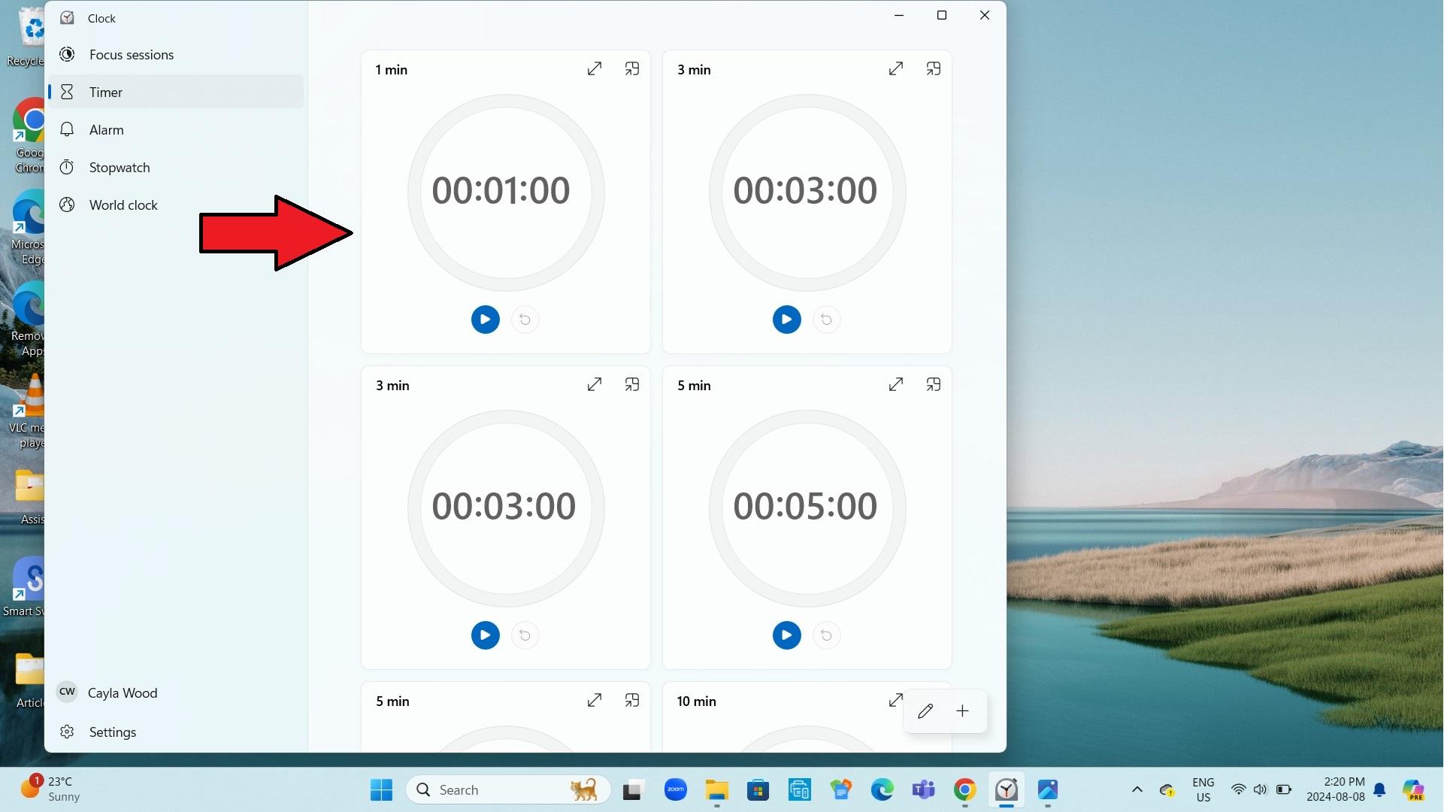Open Google Chrome from the taskbar
Image resolution: width=1444 pixels, height=812 pixels.
[x=965, y=789]
